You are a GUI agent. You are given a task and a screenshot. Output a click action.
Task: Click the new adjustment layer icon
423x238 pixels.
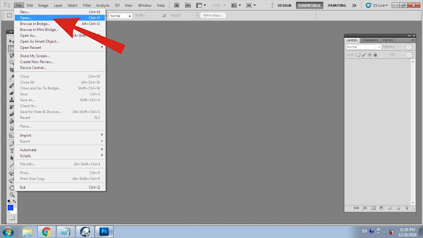point(381,208)
